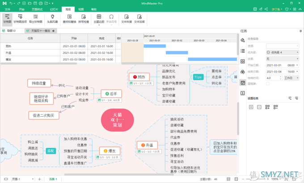Select the 预热 row in Gantt table
The image size is (304, 183).
60,46
